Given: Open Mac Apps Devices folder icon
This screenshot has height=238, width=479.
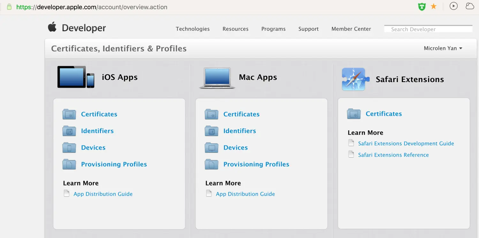Looking at the screenshot, I should click(x=211, y=148).
